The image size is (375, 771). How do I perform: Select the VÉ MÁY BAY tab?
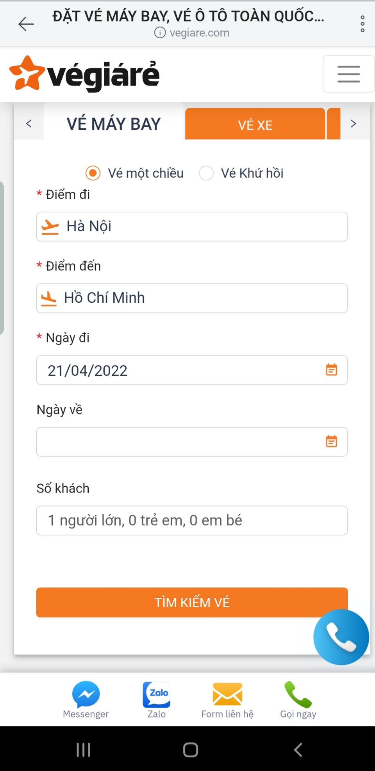[x=113, y=123]
